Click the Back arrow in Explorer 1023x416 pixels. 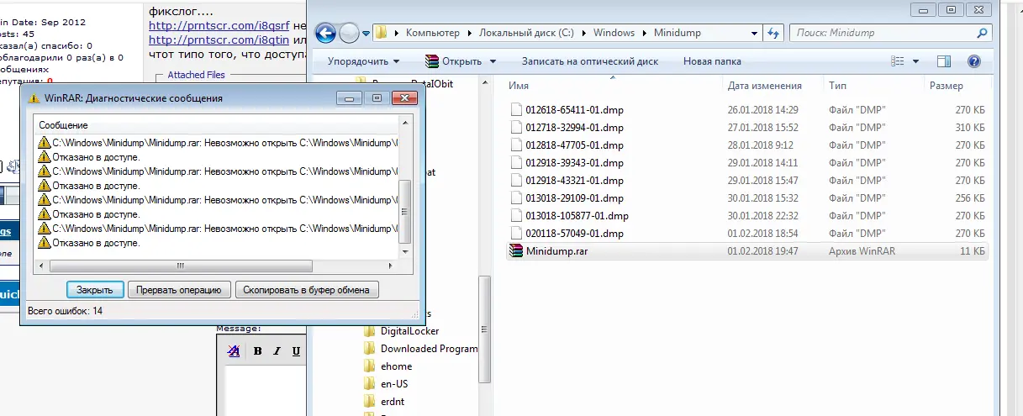(x=326, y=33)
